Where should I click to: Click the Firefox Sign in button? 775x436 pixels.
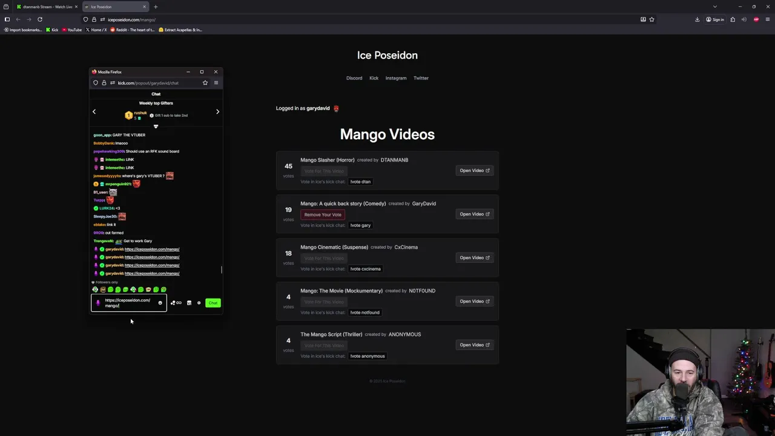point(715,19)
